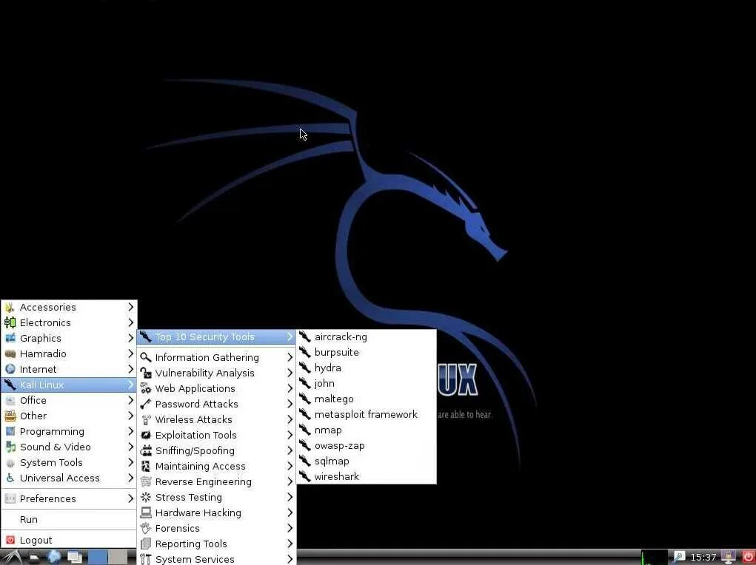Start nmap from the Top 10 list

pos(367,430)
